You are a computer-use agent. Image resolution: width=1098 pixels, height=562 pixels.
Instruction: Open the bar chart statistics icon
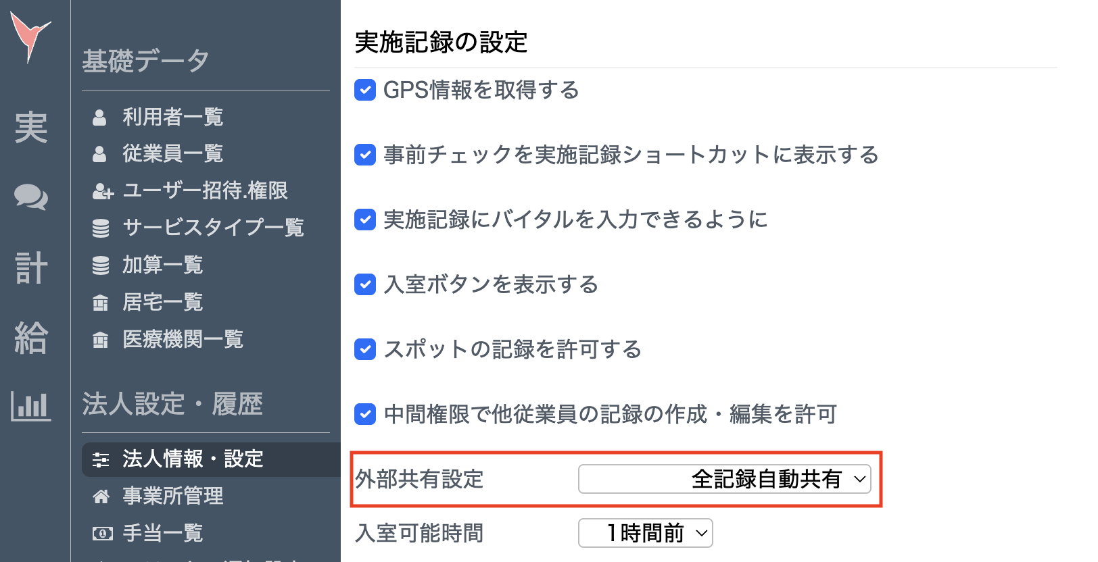tap(32, 406)
